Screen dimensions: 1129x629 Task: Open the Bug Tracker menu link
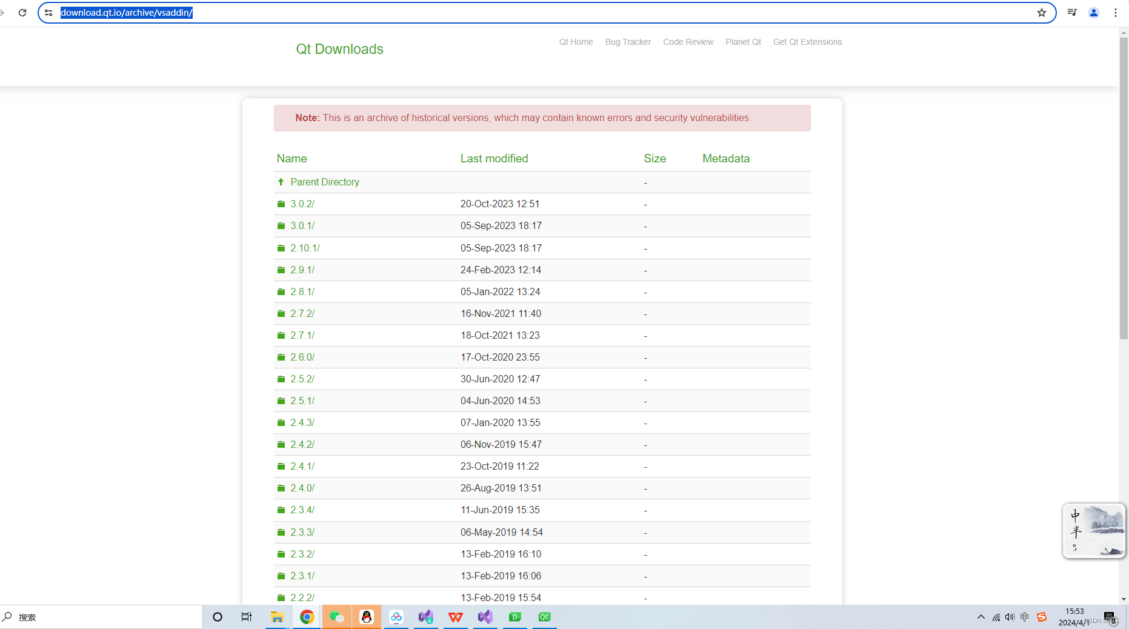pos(628,42)
